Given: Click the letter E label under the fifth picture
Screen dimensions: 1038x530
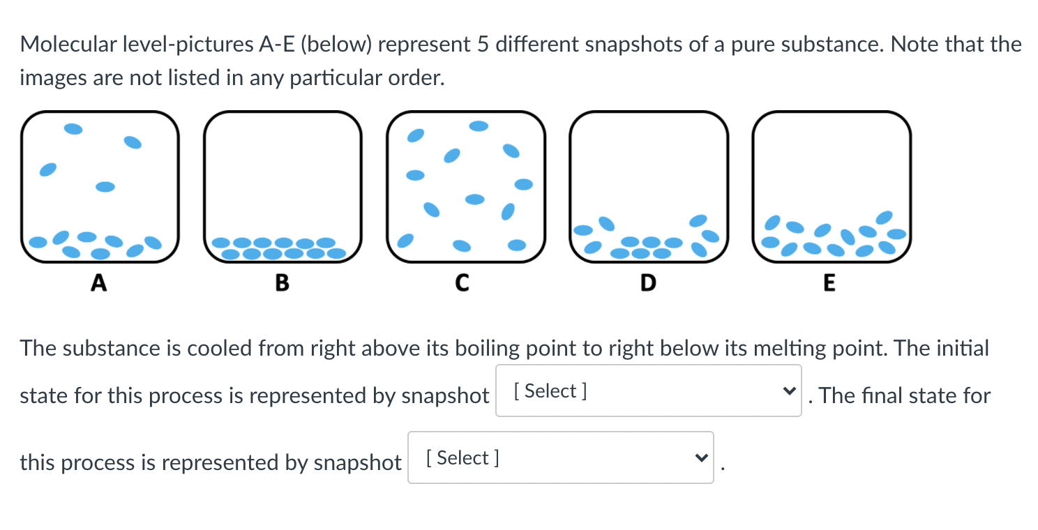Looking at the screenshot, I should tap(829, 282).
